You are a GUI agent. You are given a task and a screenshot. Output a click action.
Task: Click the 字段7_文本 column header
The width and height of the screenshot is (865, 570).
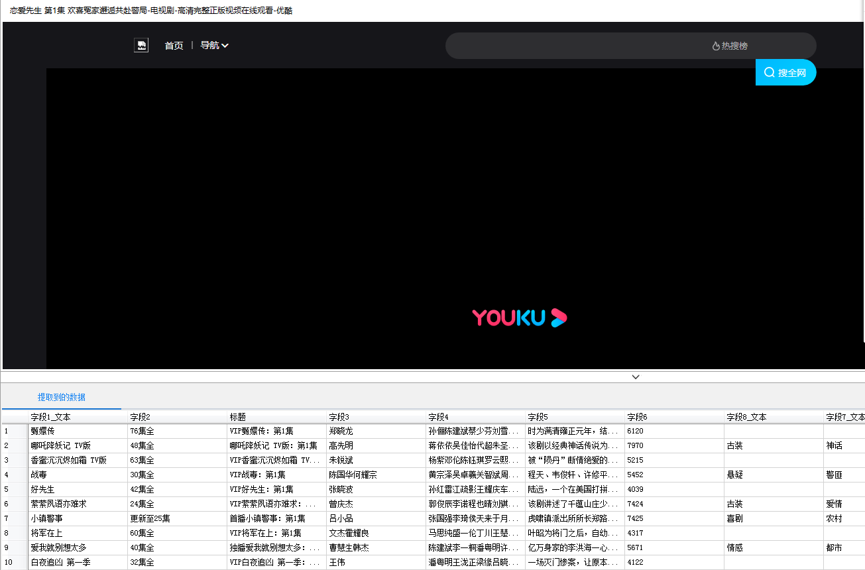844,417
